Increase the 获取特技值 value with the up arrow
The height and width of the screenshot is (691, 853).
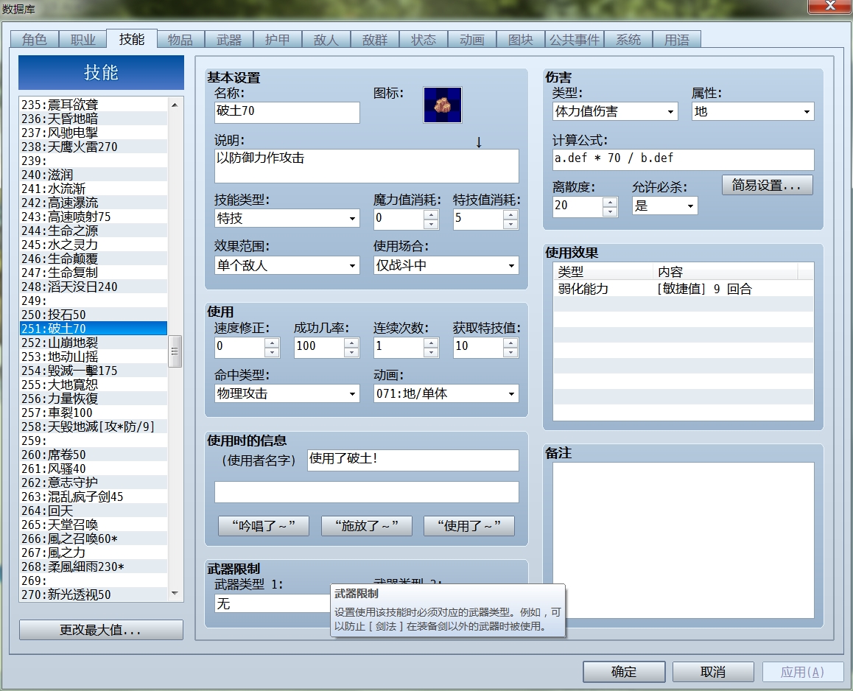[x=510, y=343]
